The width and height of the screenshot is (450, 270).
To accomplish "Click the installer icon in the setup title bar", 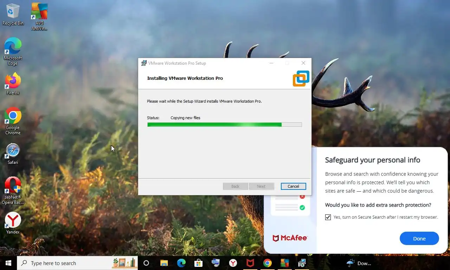I will pyautogui.click(x=144, y=63).
